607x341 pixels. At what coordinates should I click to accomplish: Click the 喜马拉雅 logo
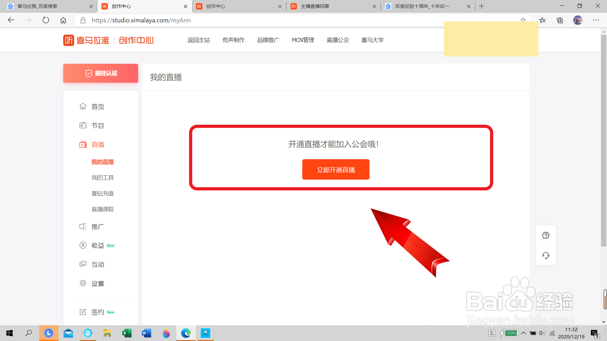86,40
